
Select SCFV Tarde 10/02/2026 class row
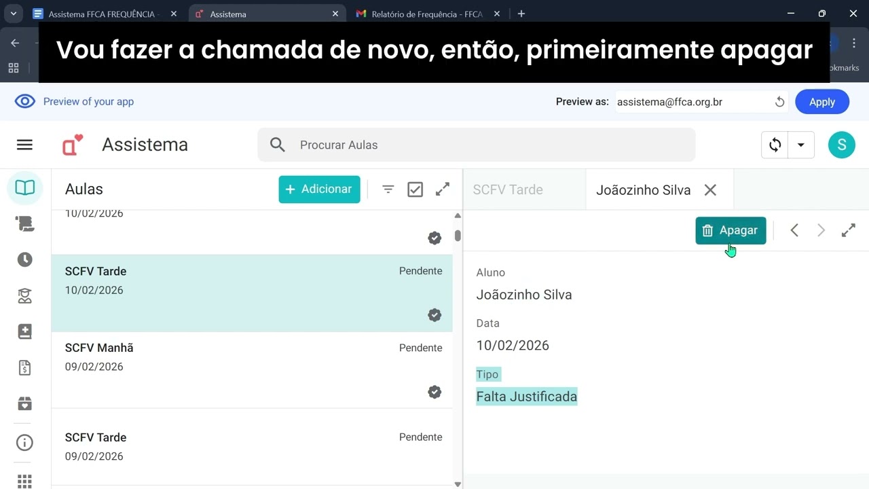pos(252,293)
